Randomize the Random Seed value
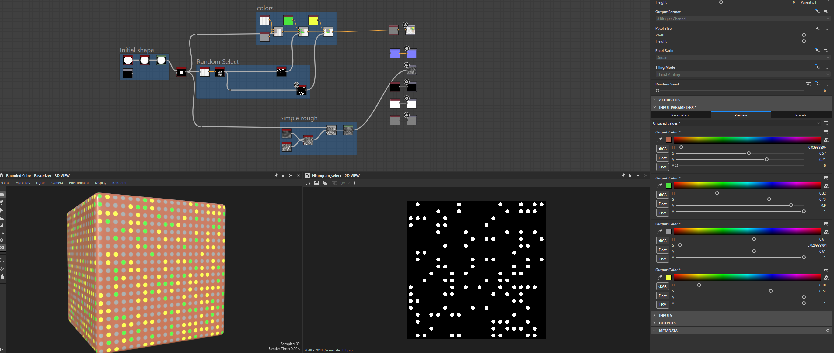Image resolution: width=834 pixels, height=353 pixels. pyautogui.click(x=808, y=84)
